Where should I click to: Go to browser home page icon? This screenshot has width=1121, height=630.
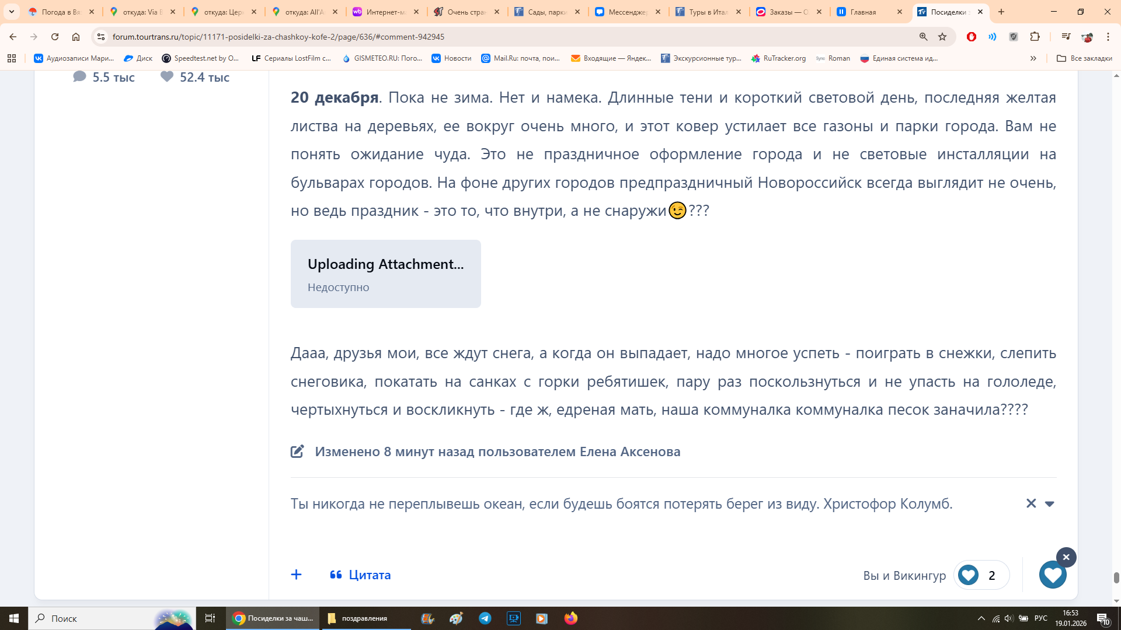point(76,37)
